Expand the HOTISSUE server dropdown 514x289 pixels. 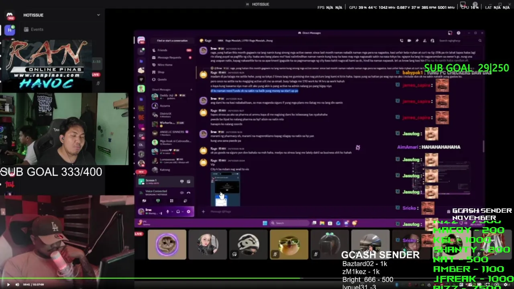coord(98,15)
